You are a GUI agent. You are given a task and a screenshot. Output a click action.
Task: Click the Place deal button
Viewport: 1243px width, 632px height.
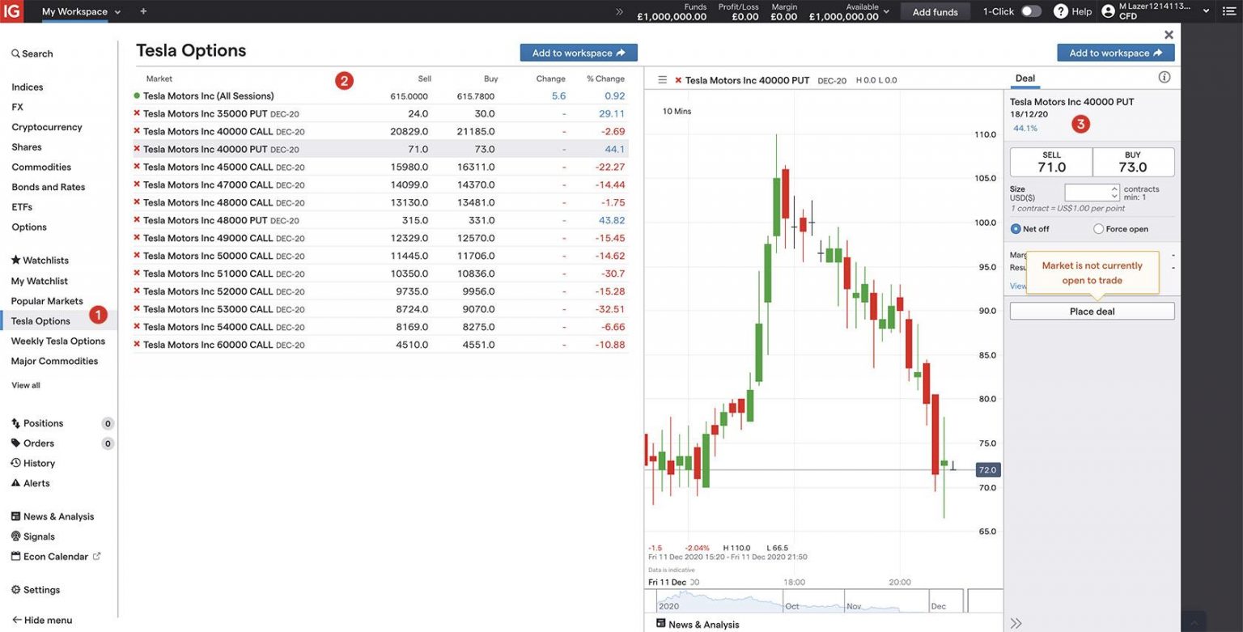click(x=1091, y=310)
